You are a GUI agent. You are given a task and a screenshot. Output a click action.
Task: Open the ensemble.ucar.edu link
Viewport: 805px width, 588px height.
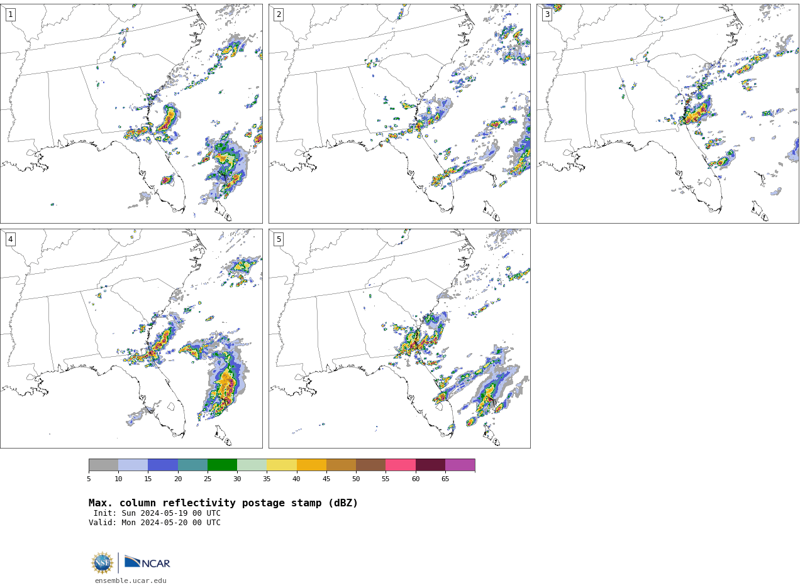pos(131,581)
